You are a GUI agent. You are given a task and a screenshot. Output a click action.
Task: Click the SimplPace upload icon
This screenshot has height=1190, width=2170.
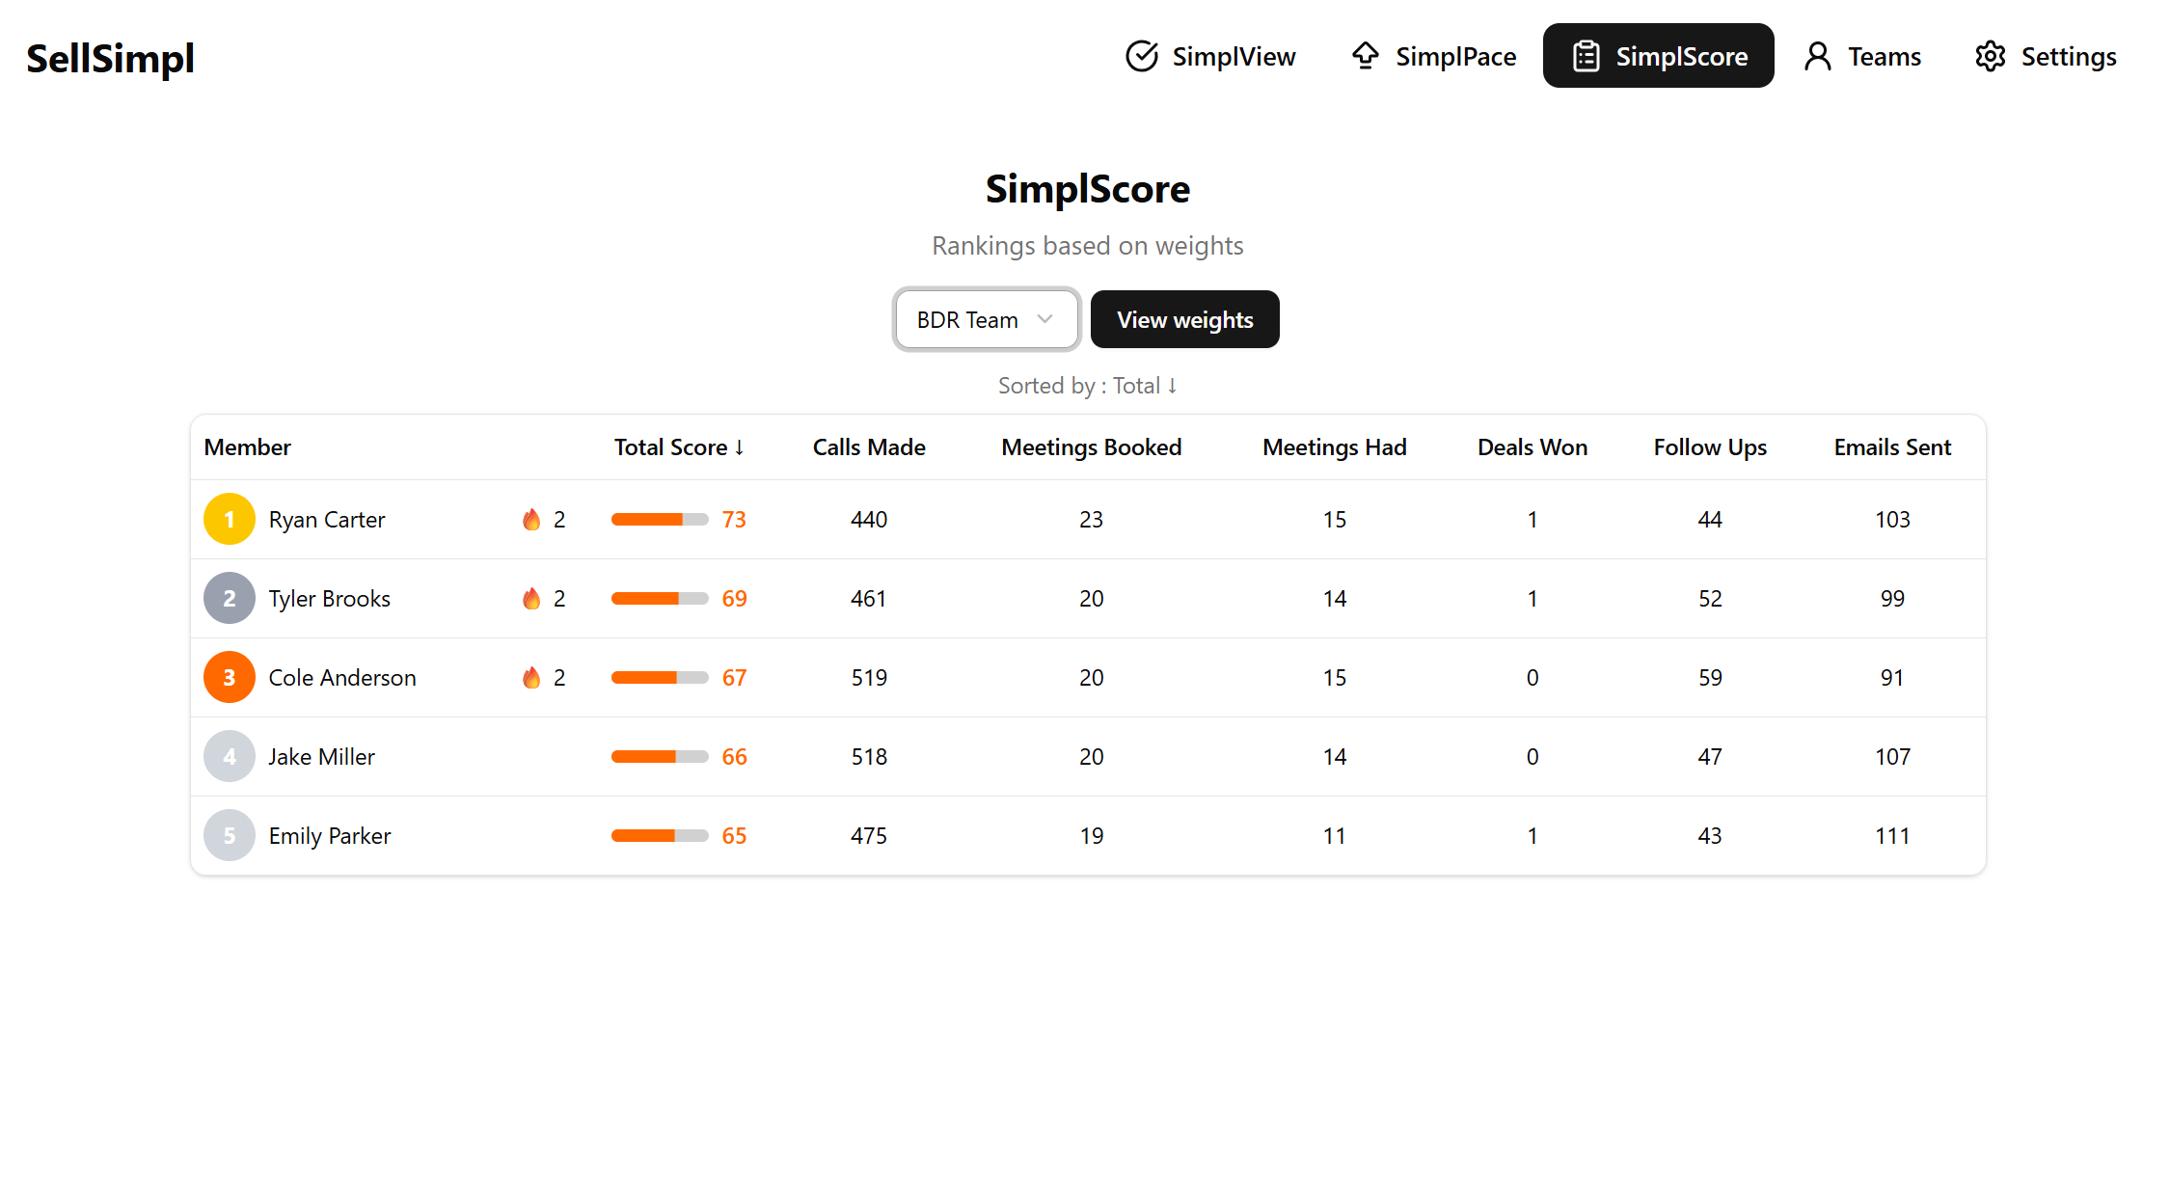click(1366, 56)
